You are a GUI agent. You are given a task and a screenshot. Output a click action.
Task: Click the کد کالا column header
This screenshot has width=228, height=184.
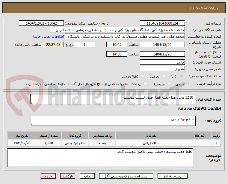tap(199, 136)
